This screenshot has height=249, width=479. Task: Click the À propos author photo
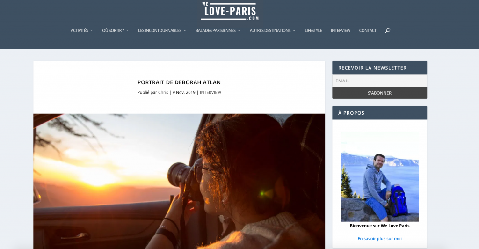[379, 177]
